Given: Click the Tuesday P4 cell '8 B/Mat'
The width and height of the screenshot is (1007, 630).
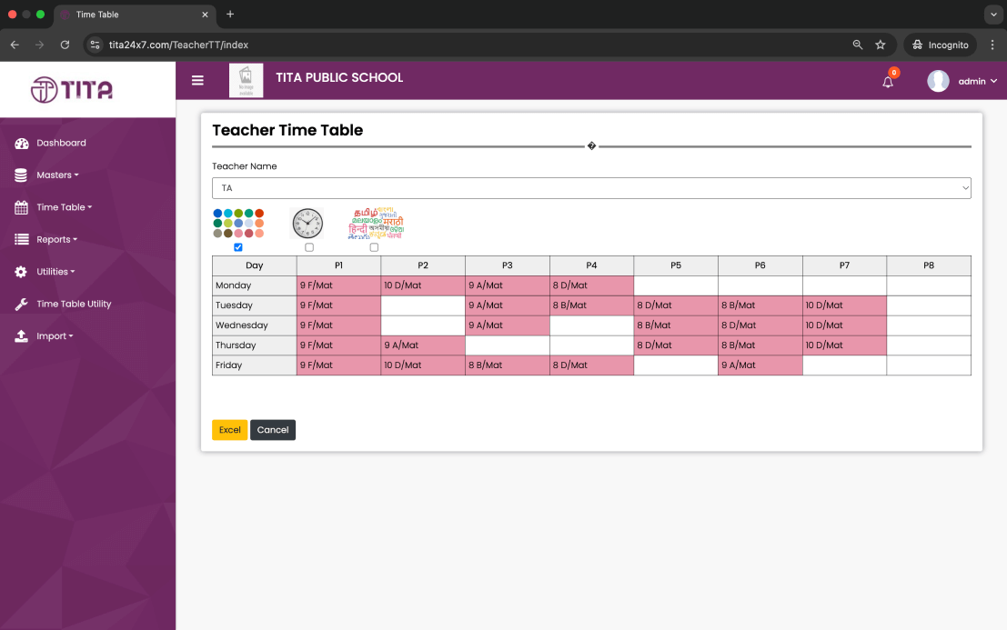Looking at the screenshot, I should coord(591,305).
